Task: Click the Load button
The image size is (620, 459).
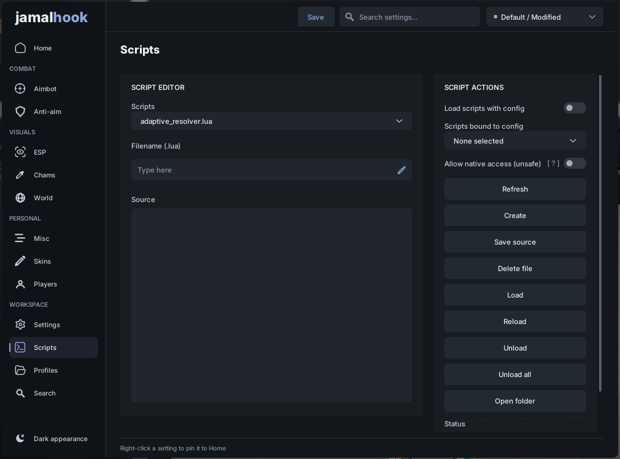Action: (515, 295)
